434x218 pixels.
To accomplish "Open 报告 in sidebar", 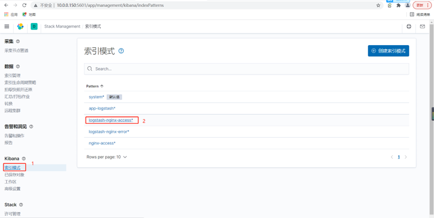I will coord(9,143).
